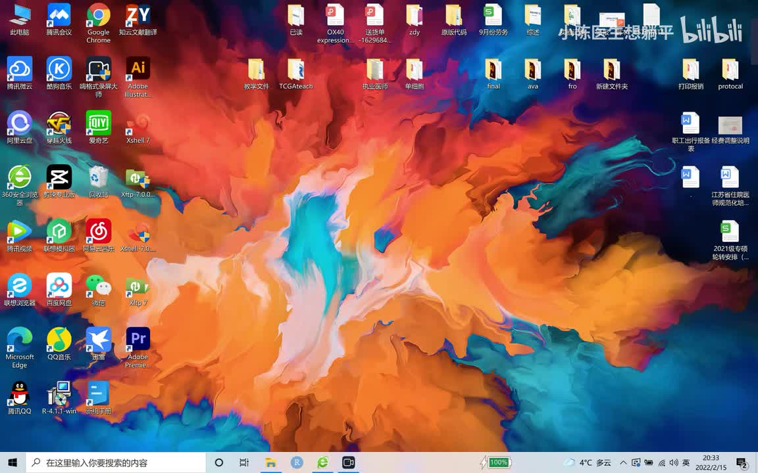Screen dimensions: 758x473
Task: Select the 迅雷 desktop shortcut
Action: 99,344
